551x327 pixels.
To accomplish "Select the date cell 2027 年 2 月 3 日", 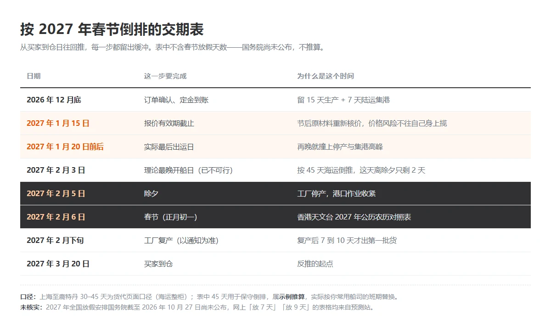I will 56,170.
